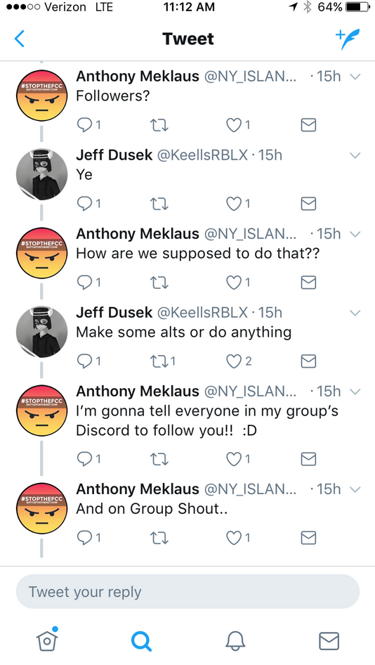Like the "Make some alts or do anything" tweet
The image size is (375, 665).
tap(239, 361)
